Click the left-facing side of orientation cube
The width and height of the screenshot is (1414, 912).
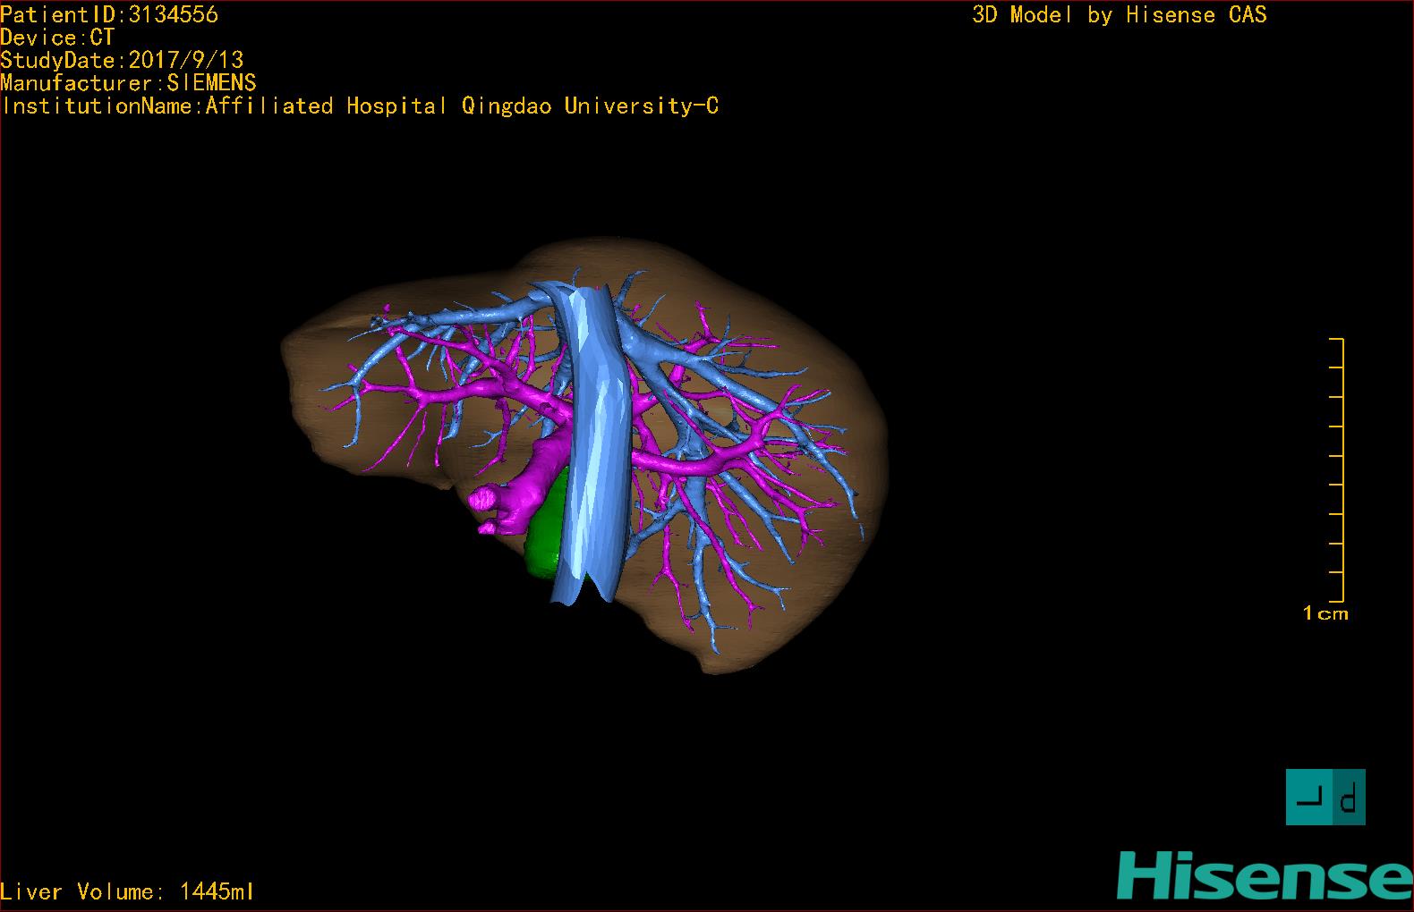coord(1308,797)
